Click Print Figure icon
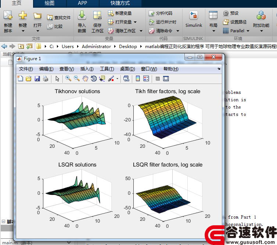 pyautogui.click(x=46, y=78)
